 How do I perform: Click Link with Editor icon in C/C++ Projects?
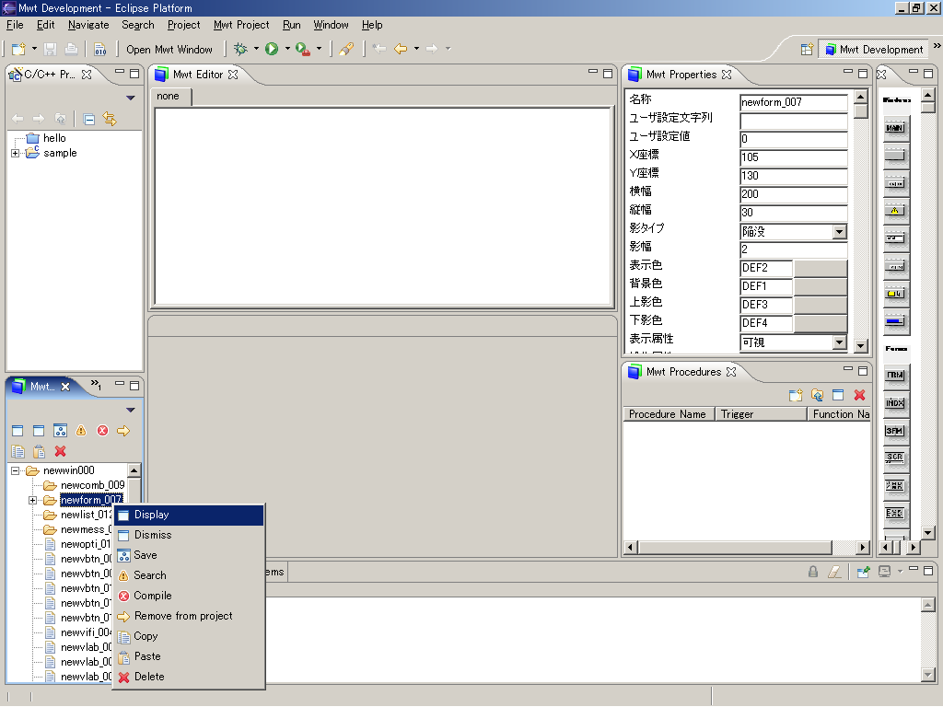[110, 119]
